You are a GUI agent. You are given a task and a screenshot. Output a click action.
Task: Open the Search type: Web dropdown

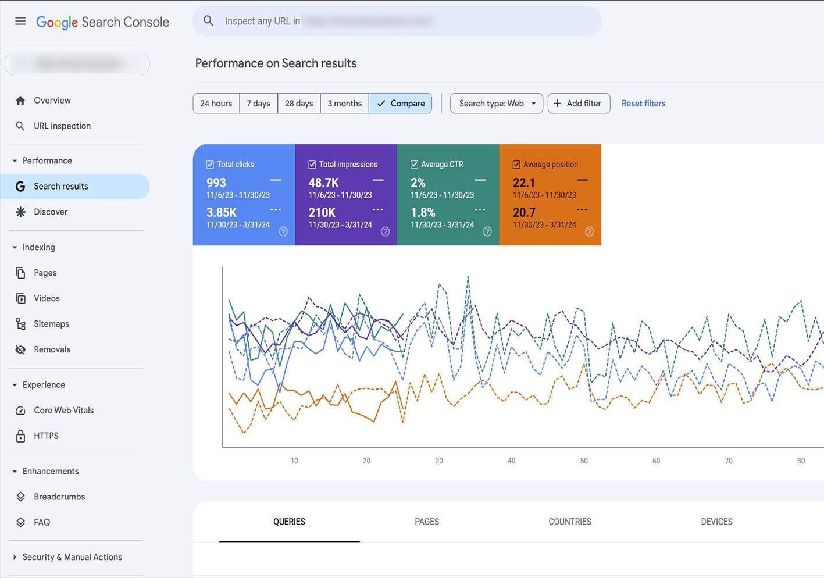pyautogui.click(x=496, y=104)
